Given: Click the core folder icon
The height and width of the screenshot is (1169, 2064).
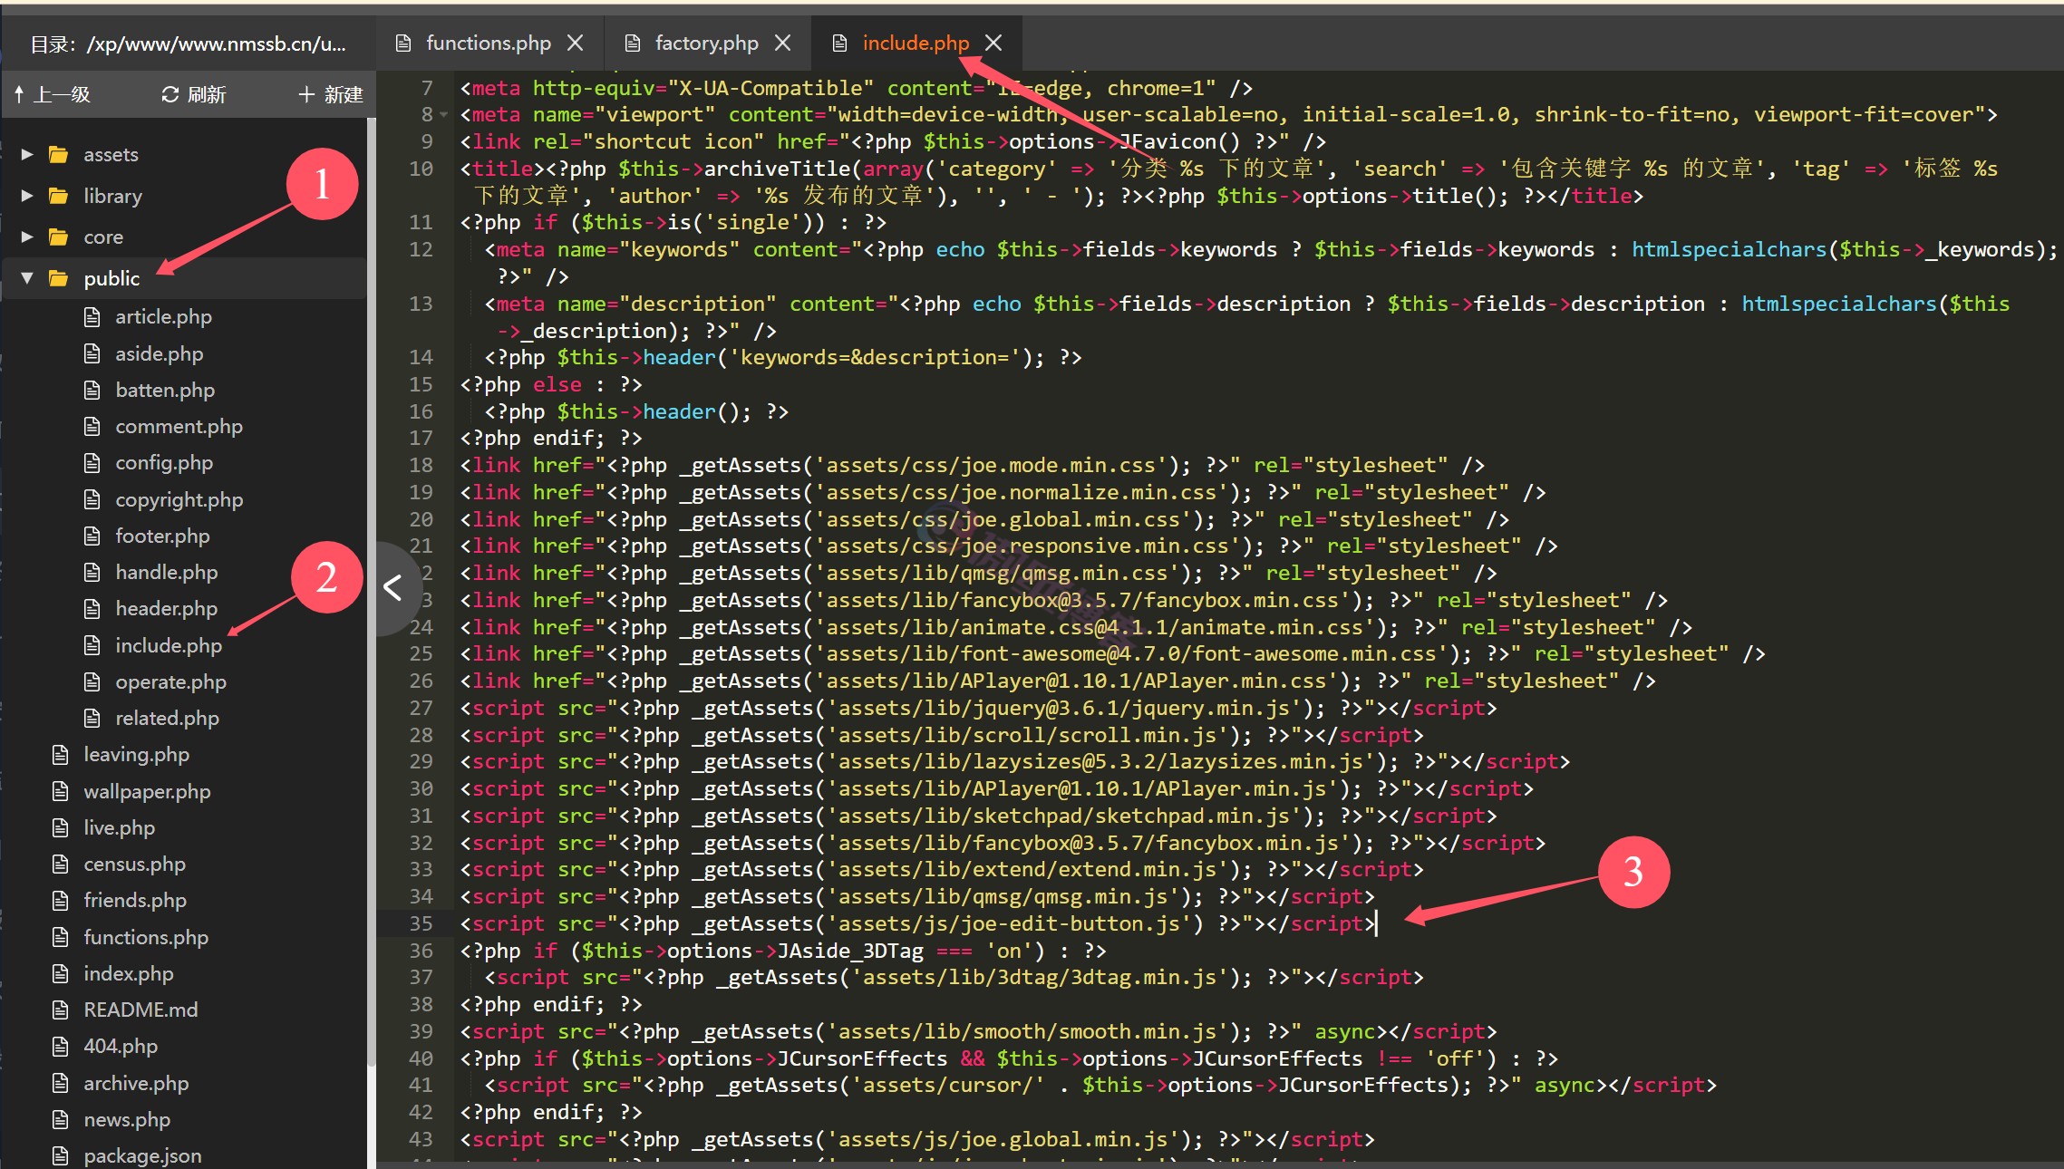Looking at the screenshot, I should [59, 237].
